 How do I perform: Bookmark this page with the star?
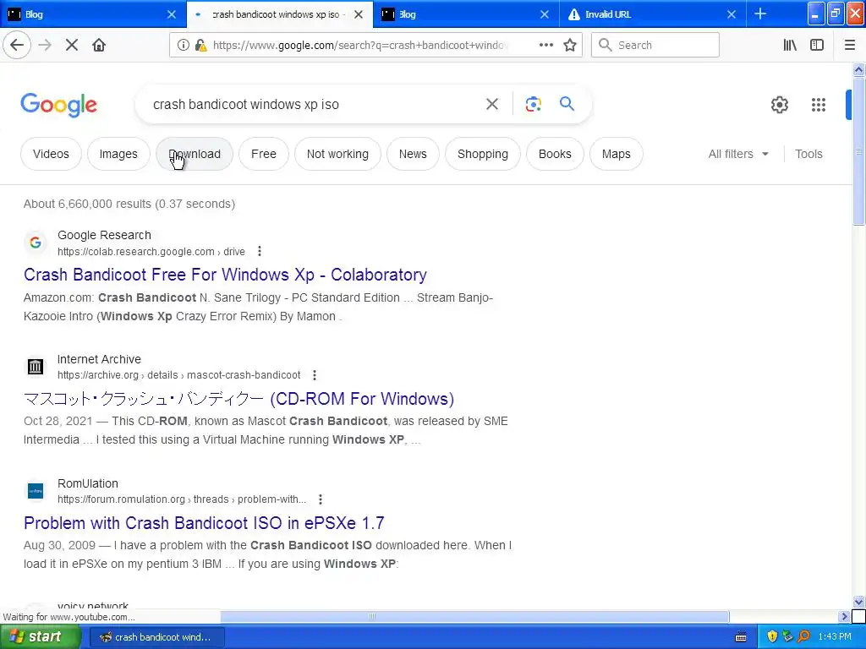pyautogui.click(x=570, y=45)
